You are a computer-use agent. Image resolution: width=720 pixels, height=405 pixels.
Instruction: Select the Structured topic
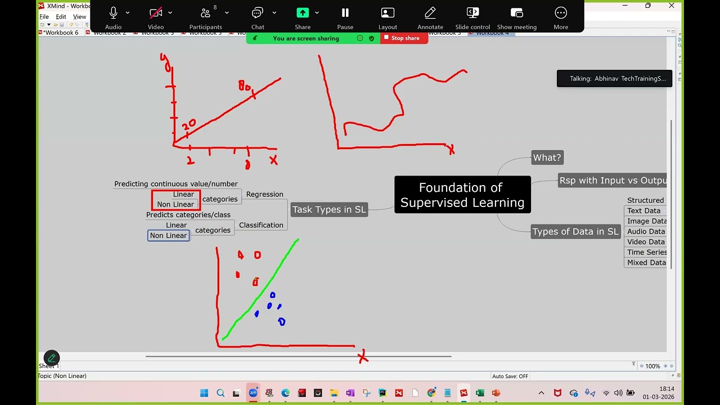645,200
